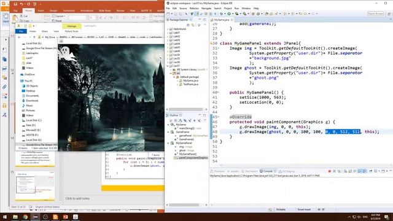Image resolution: width=393 pixels, height=221 pixels.
Task: Click the Paste clipboard icon in PowerPoint
Action: (x=15, y=18)
